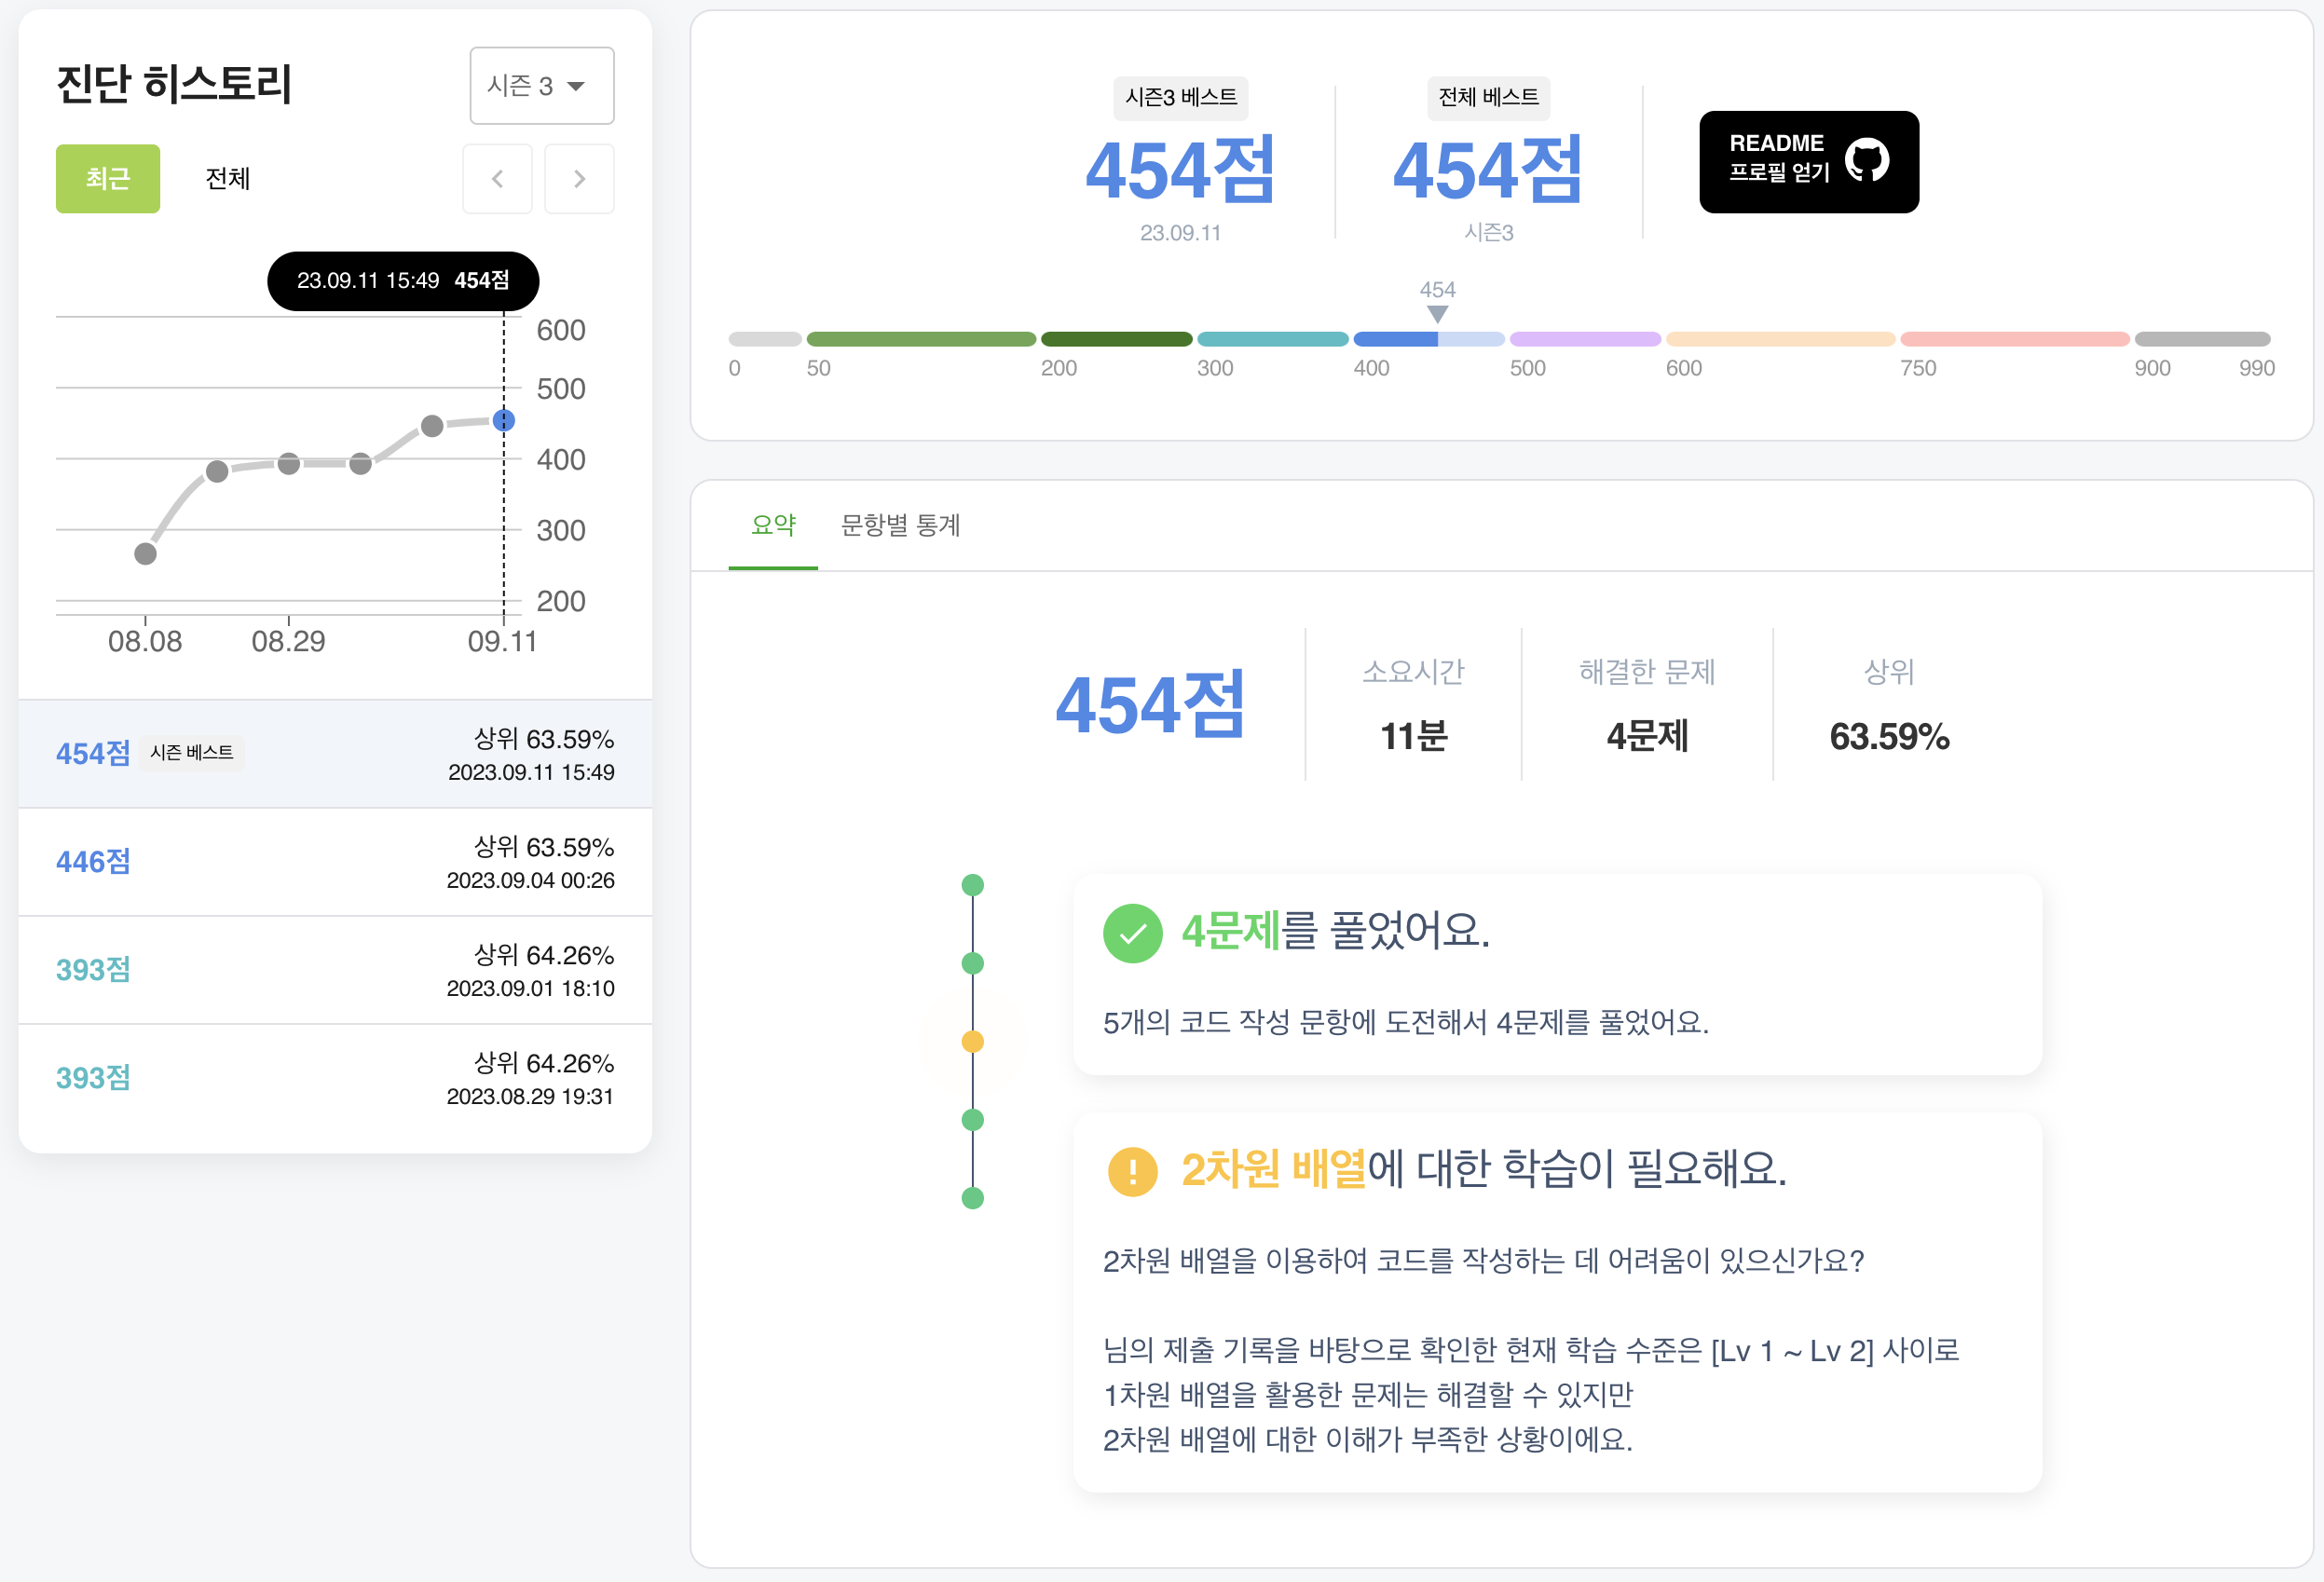Select the 393점 entry dated 2023.09.01
Image resolution: width=2324 pixels, height=1582 pixels.
pyautogui.click(x=335, y=970)
